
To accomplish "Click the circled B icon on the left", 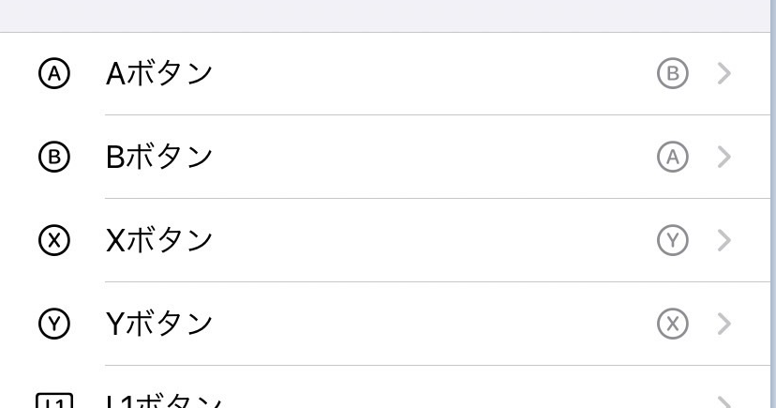I will coord(54,157).
